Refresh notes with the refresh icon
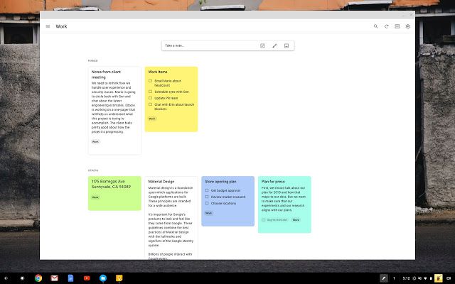Screen dimensions: 455x284 tap(387, 26)
